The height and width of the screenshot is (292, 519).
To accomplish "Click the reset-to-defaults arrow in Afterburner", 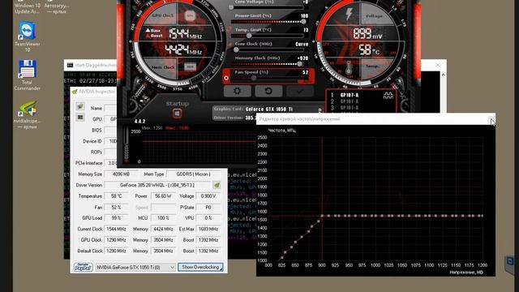I will coord(268,91).
